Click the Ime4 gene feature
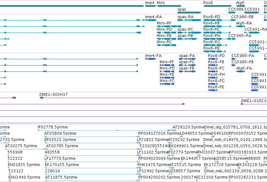 [x=151, y=6]
